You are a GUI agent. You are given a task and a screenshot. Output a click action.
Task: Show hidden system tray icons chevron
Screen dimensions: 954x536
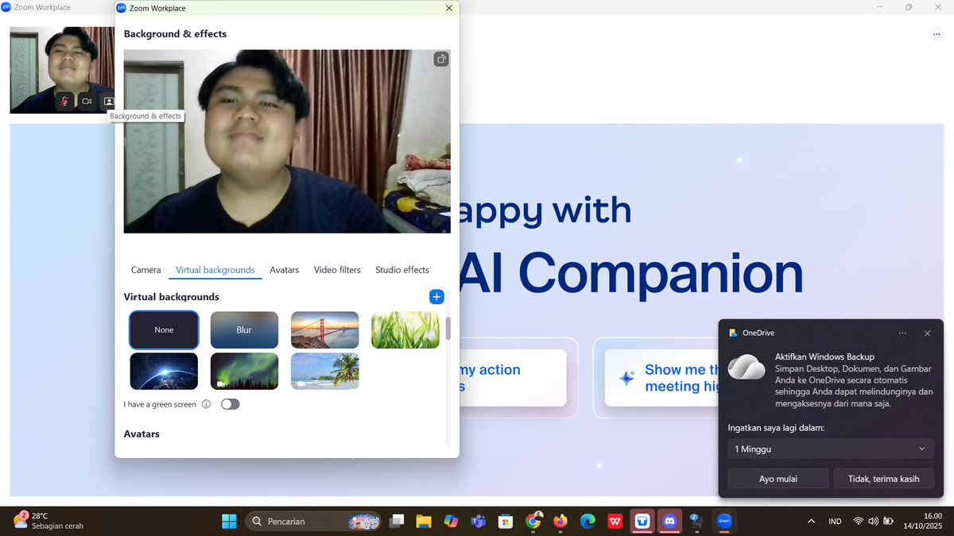tap(811, 522)
